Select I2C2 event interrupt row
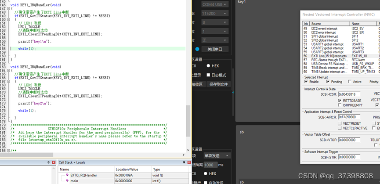This screenshot has height=184, width=380. (x=341, y=29)
